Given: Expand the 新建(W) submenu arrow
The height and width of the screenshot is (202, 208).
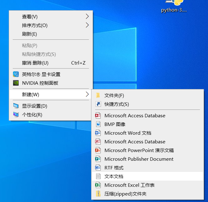Looking at the screenshot, I should click(87, 94).
